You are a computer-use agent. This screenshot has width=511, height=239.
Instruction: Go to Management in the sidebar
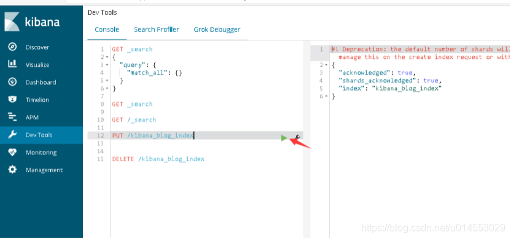44,170
